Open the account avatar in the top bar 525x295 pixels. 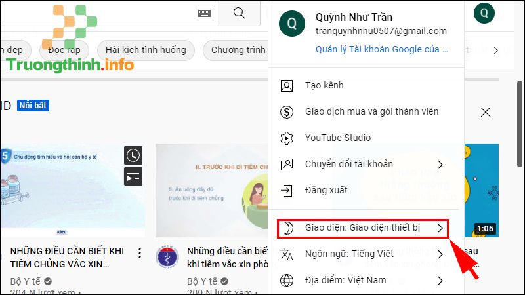pyautogui.click(x=484, y=13)
